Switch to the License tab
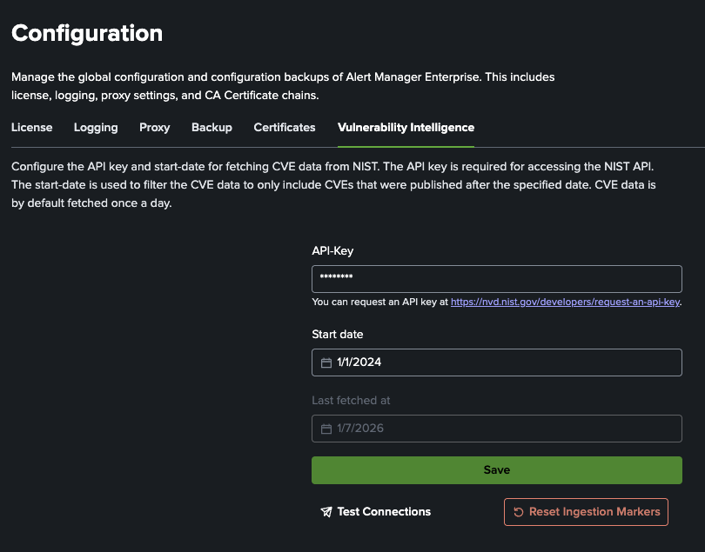The height and width of the screenshot is (552, 705). click(31, 128)
